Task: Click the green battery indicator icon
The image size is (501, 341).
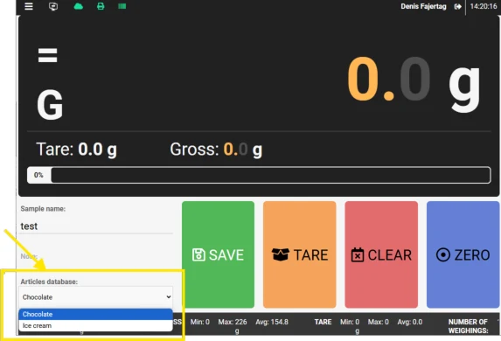Action: [122, 6]
